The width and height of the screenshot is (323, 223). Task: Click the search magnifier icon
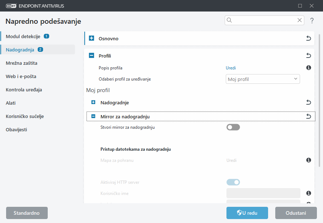[229, 20]
